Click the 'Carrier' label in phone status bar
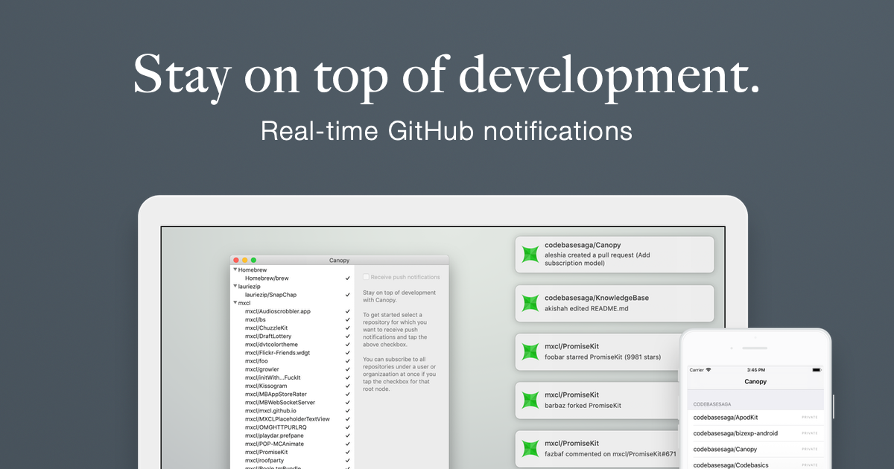This screenshot has height=469, width=894. [697, 370]
